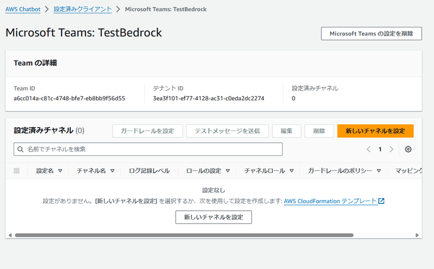Click the white 新しいチャネルを設定 button
Viewport: 434px width, 269px height.
pyautogui.click(x=214, y=217)
